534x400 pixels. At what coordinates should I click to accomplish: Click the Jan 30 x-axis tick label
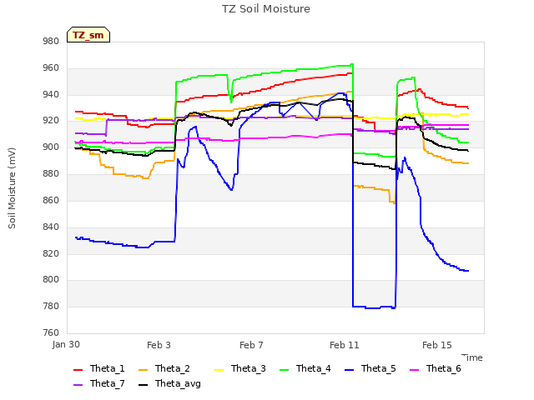pyautogui.click(x=66, y=344)
